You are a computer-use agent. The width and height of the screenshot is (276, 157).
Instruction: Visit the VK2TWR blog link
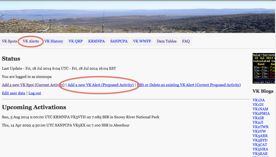pos(260,127)
